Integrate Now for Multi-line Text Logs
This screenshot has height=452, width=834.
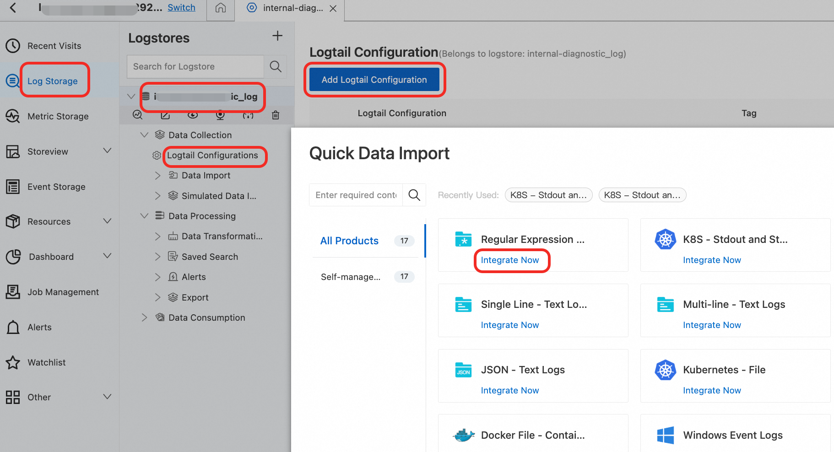[712, 325]
